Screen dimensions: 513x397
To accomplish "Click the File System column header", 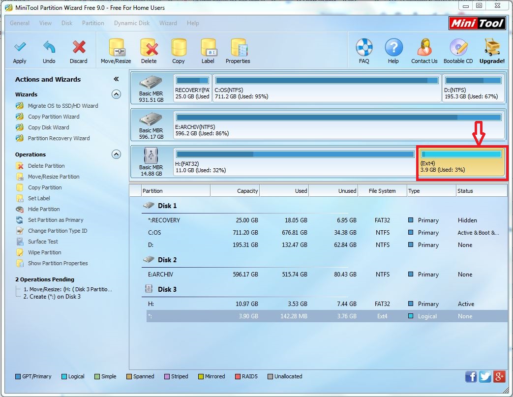I will [382, 191].
